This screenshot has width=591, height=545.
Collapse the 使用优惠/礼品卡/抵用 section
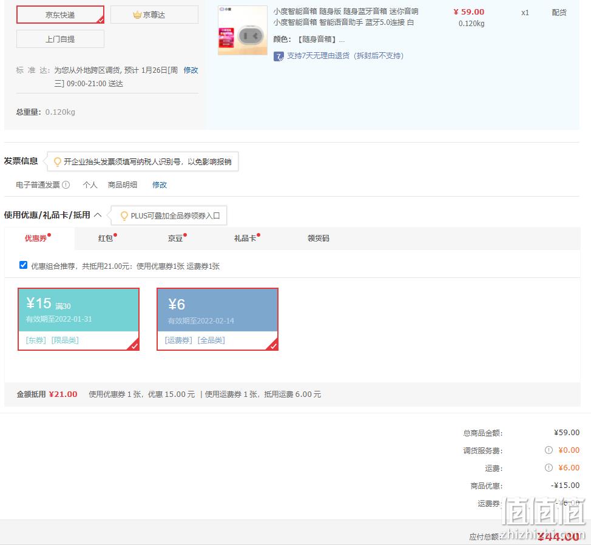click(x=98, y=215)
